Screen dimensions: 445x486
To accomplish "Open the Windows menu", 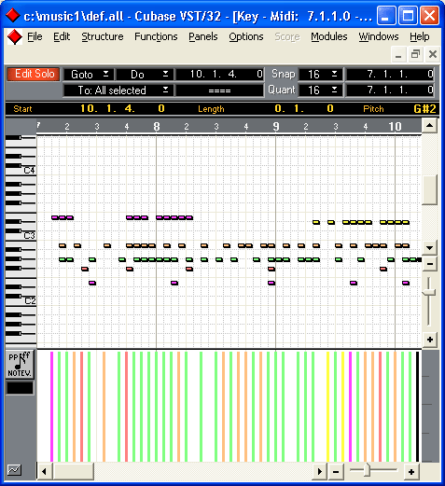I will [379, 36].
